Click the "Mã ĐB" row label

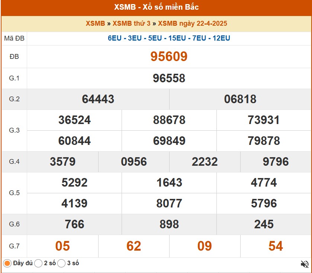(x=14, y=38)
